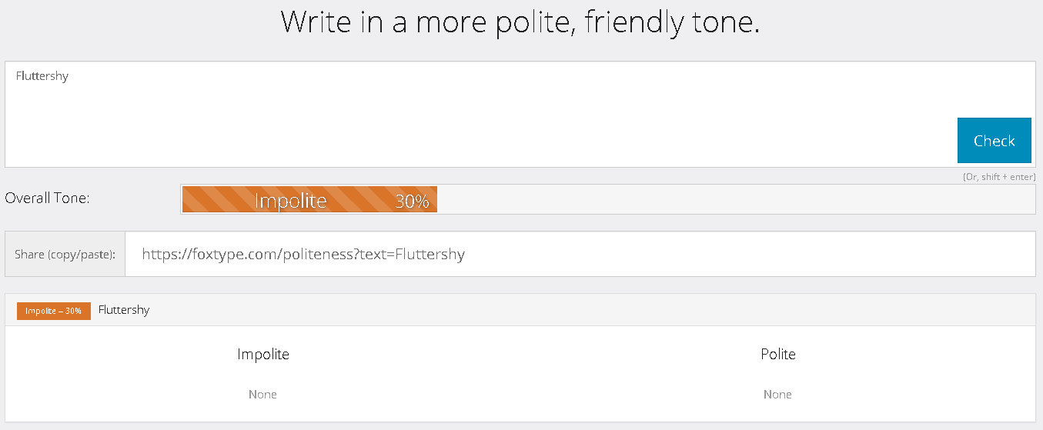Click the '(Or, shift + enter)' hint text

(x=998, y=177)
